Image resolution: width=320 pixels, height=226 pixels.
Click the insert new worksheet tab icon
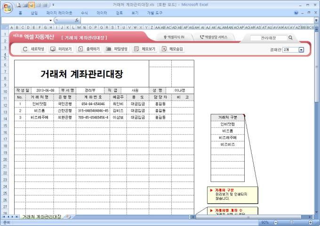tap(68, 217)
